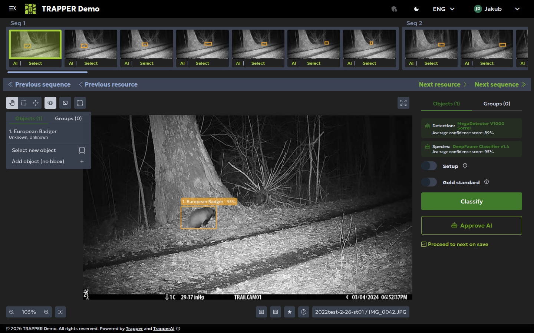Open the help question mark icon

304,312
